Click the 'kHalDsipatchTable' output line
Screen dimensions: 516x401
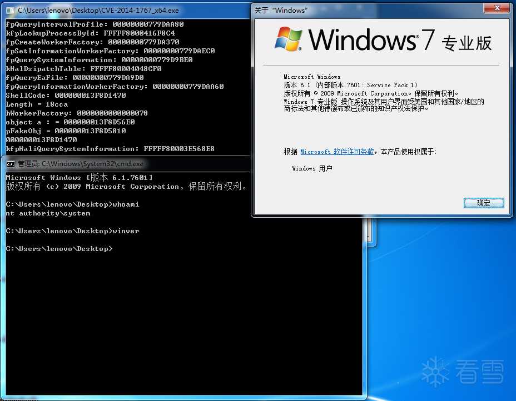click(83, 69)
